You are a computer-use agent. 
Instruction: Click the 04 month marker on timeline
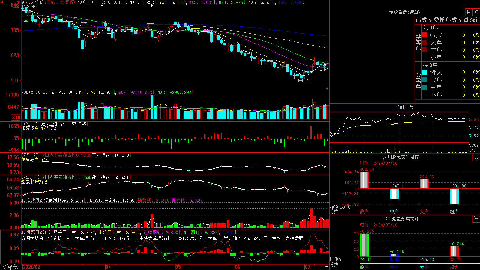click(108, 267)
